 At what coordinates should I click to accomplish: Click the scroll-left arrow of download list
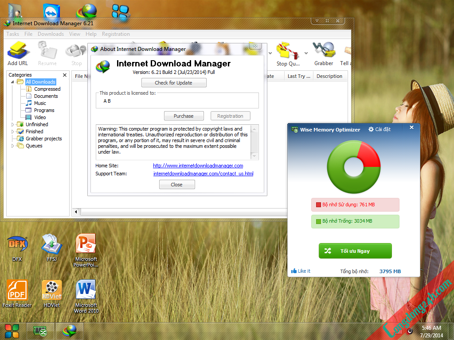pyautogui.click(x=76, y=212)
